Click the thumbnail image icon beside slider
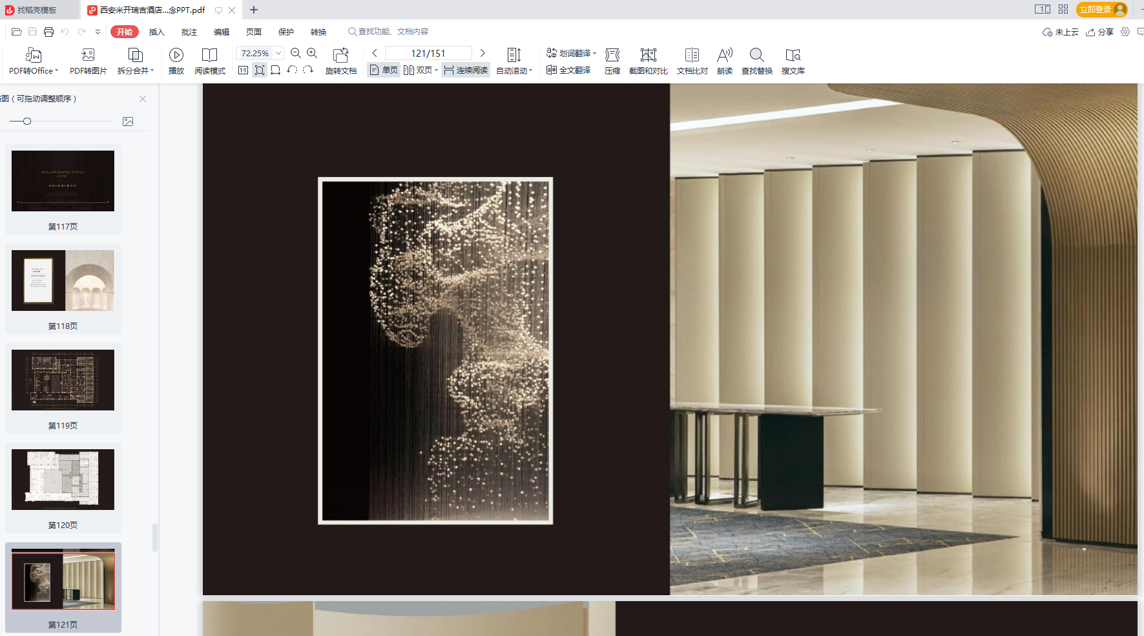This screenshot has height=636, width=1144. click(x=128, y=122)
